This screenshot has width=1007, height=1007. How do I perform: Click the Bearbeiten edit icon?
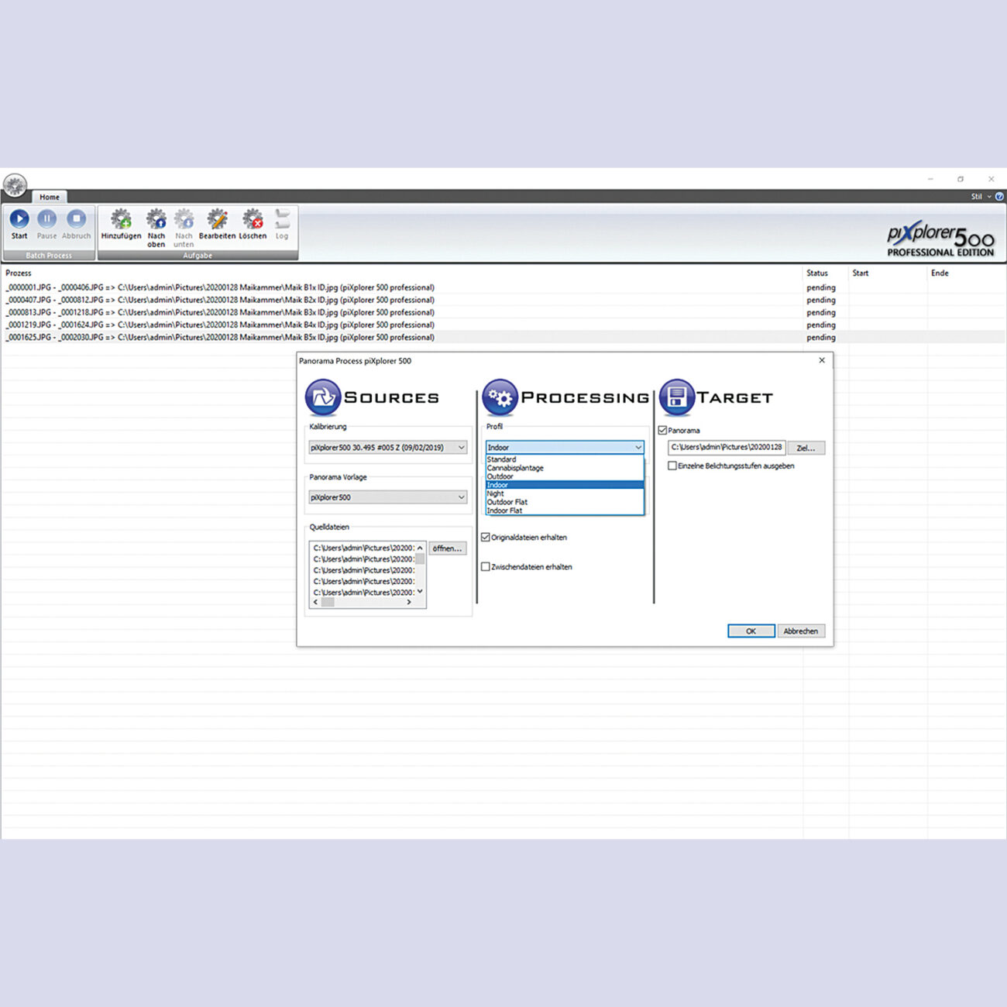tap(217, 219)
